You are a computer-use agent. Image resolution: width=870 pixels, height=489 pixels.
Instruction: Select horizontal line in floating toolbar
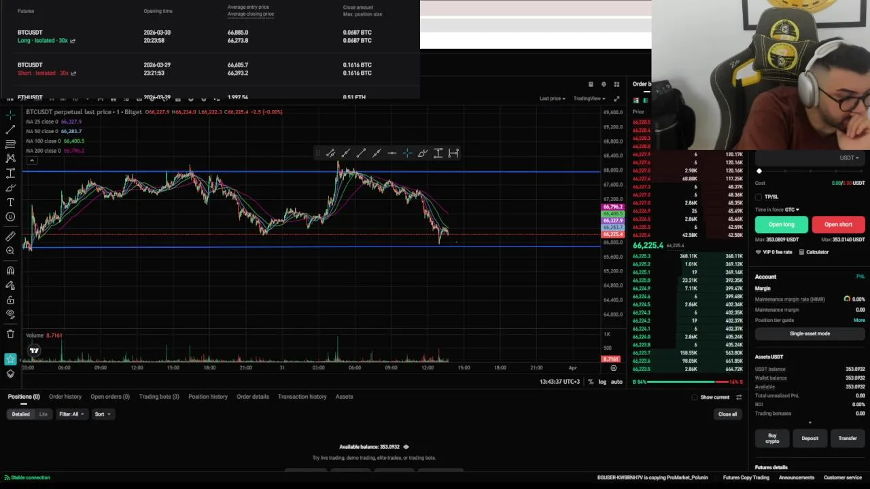pos(392,153)
